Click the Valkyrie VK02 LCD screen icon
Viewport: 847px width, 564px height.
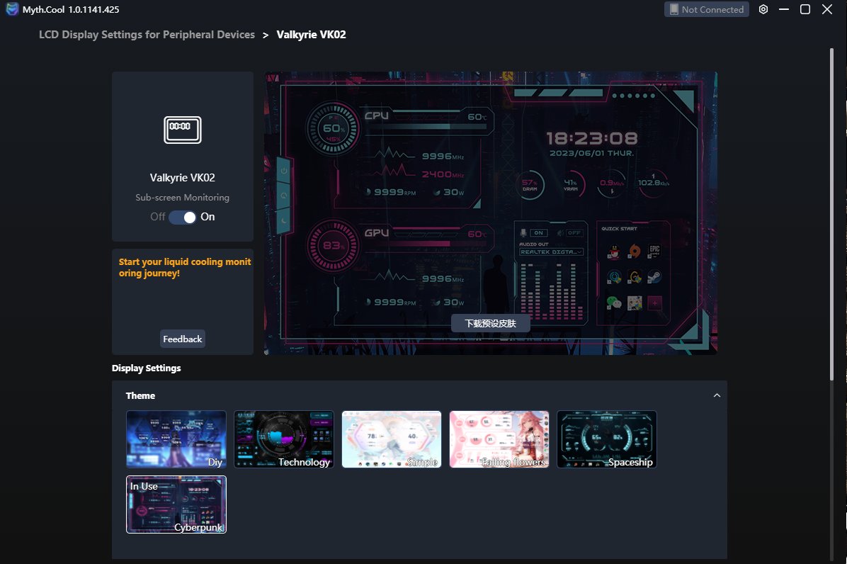click(183, 130)
